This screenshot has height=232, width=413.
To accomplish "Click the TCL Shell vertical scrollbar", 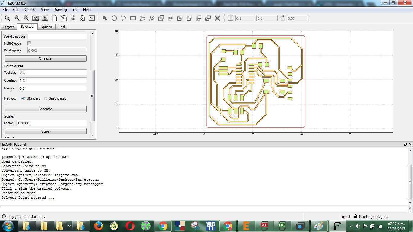I will [x=410, y=182].
